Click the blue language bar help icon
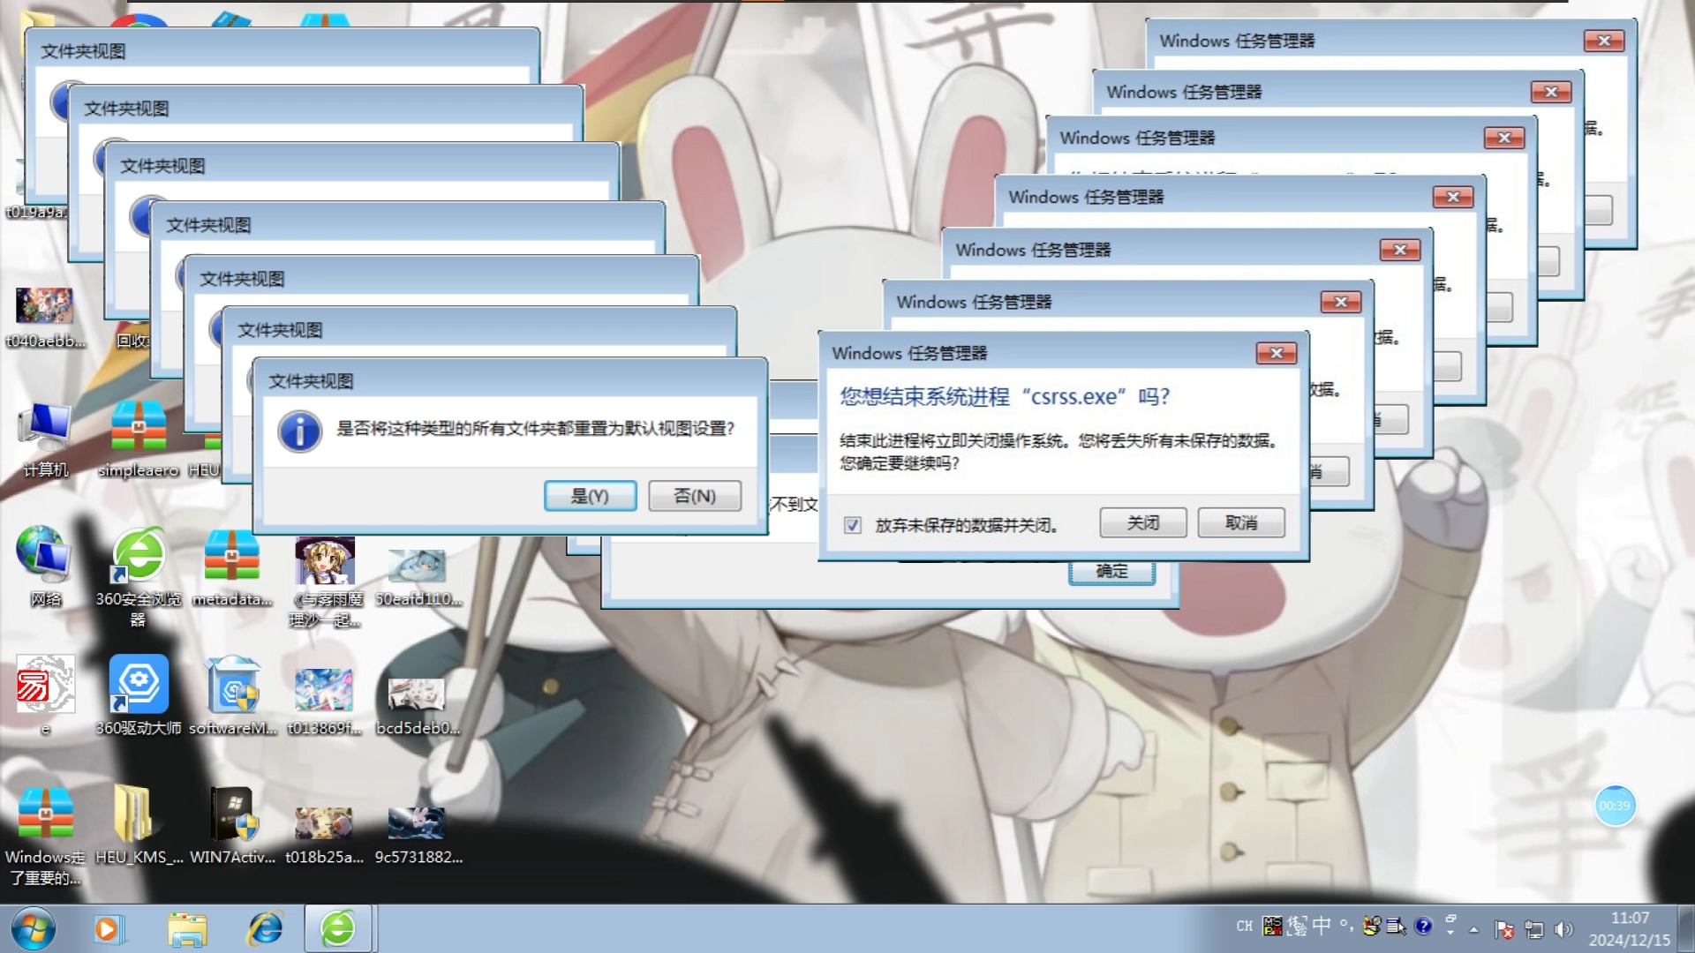 1423,926
